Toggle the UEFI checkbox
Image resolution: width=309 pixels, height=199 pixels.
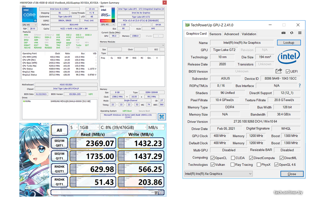288,71
